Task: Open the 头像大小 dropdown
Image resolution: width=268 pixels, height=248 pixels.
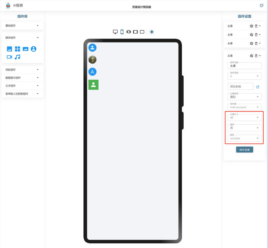Action: (x=244, y=117)
